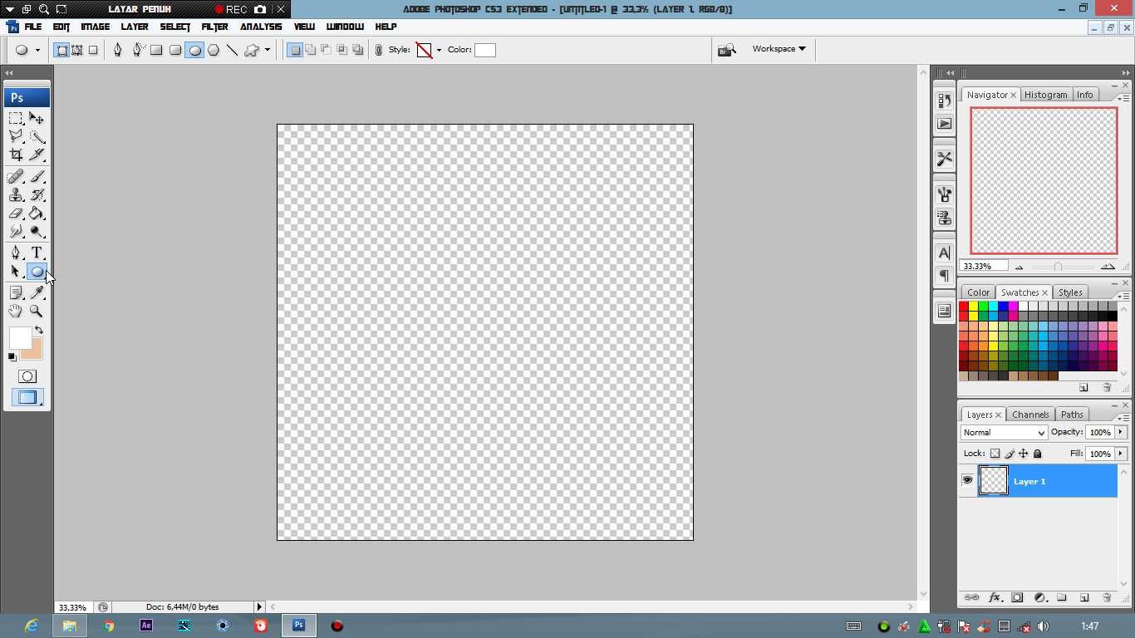Select the Rectangular Marquee tool
1135x638 pixels.
coord(16,119)
